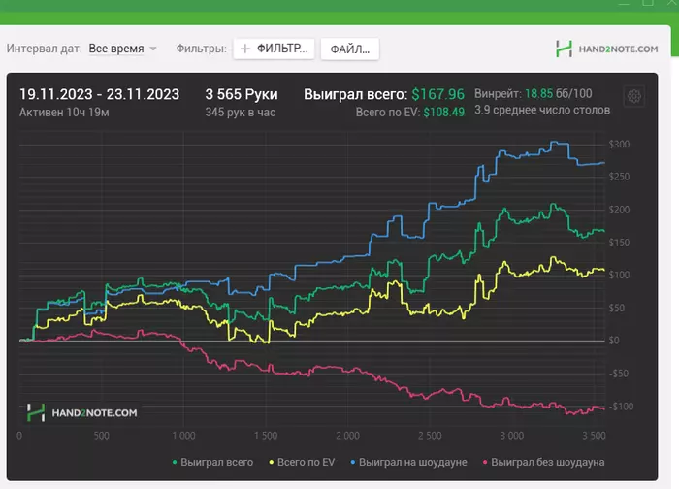Click the plus icon in filter button

245,49
